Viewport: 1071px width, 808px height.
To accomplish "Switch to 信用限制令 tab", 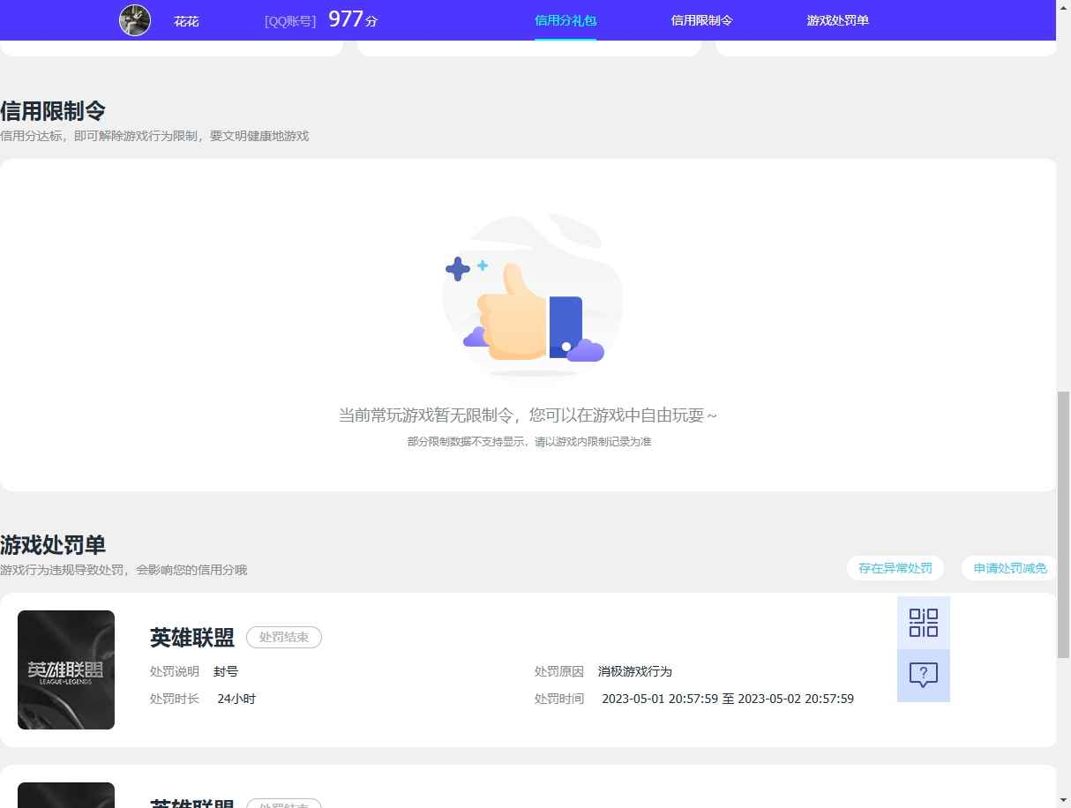I will (702, 20).
